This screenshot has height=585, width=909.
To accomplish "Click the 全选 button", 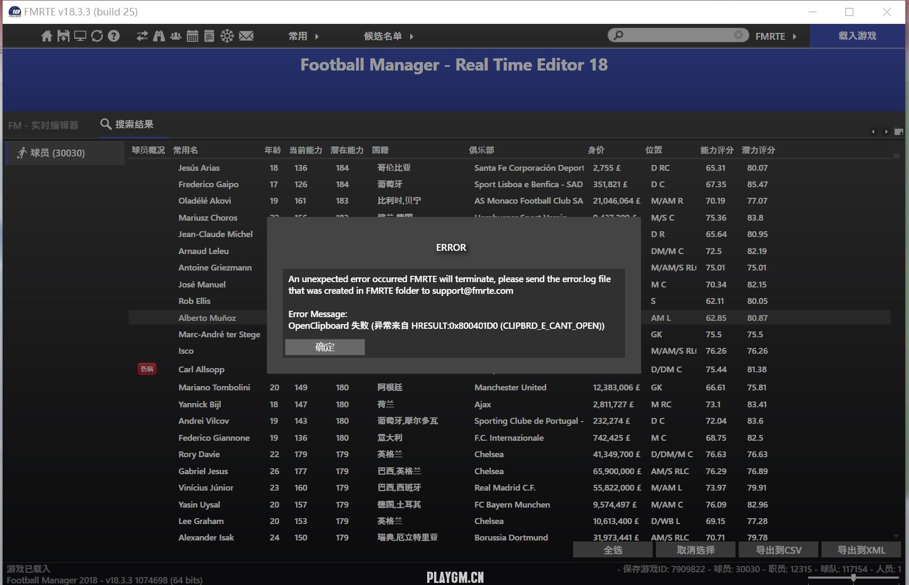I will [613, 550].
